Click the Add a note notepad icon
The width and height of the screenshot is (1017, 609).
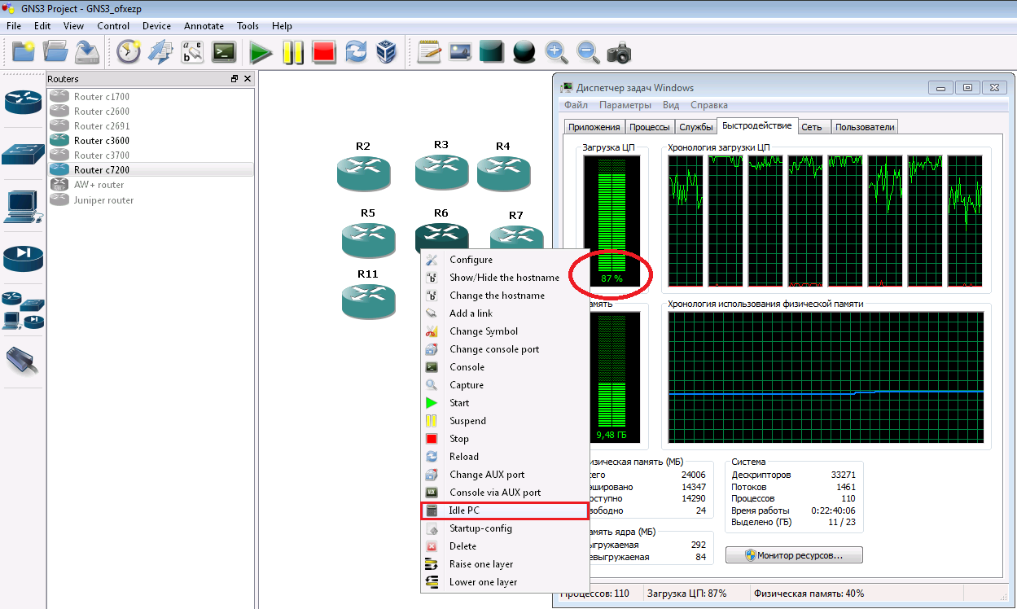click(429, 52)
